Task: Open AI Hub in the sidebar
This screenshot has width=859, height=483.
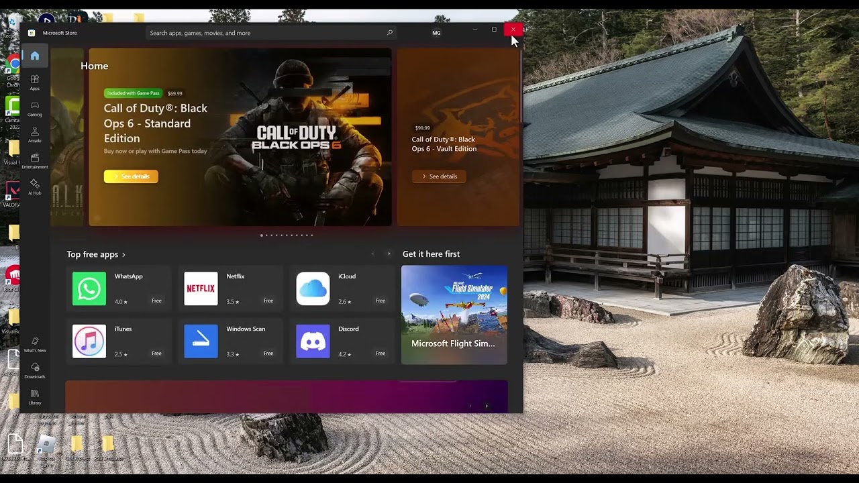Action: click(35, 187)
